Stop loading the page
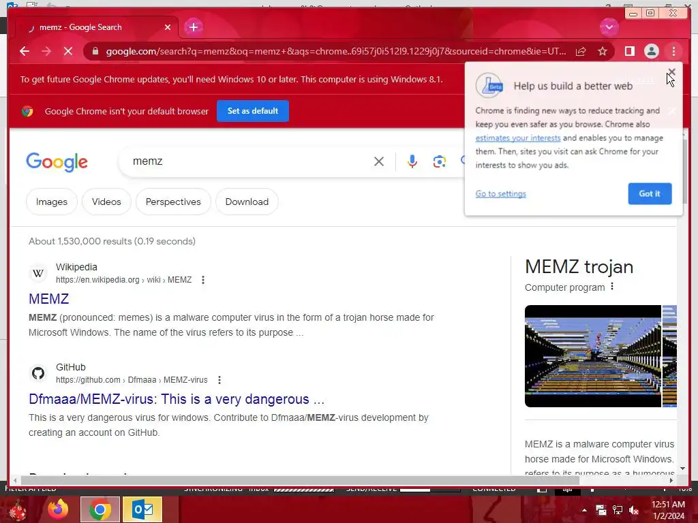Screen dimensions: 698x523 pos(68,51)
